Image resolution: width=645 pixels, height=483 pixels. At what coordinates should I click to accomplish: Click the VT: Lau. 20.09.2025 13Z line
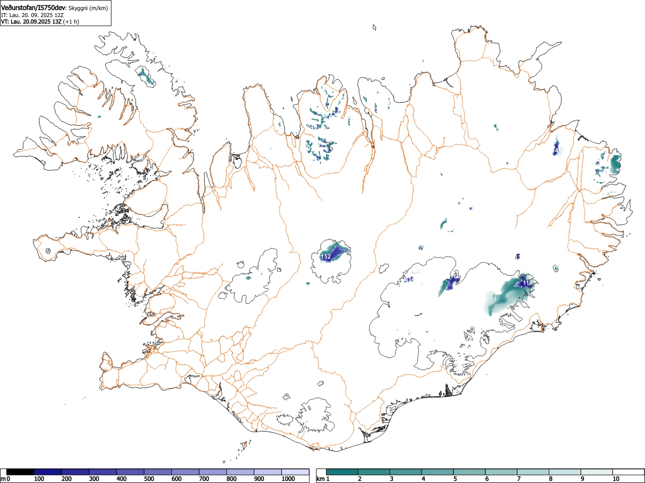(x=31, y=22)
